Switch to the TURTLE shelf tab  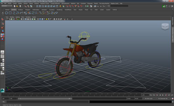coord(115,10)
